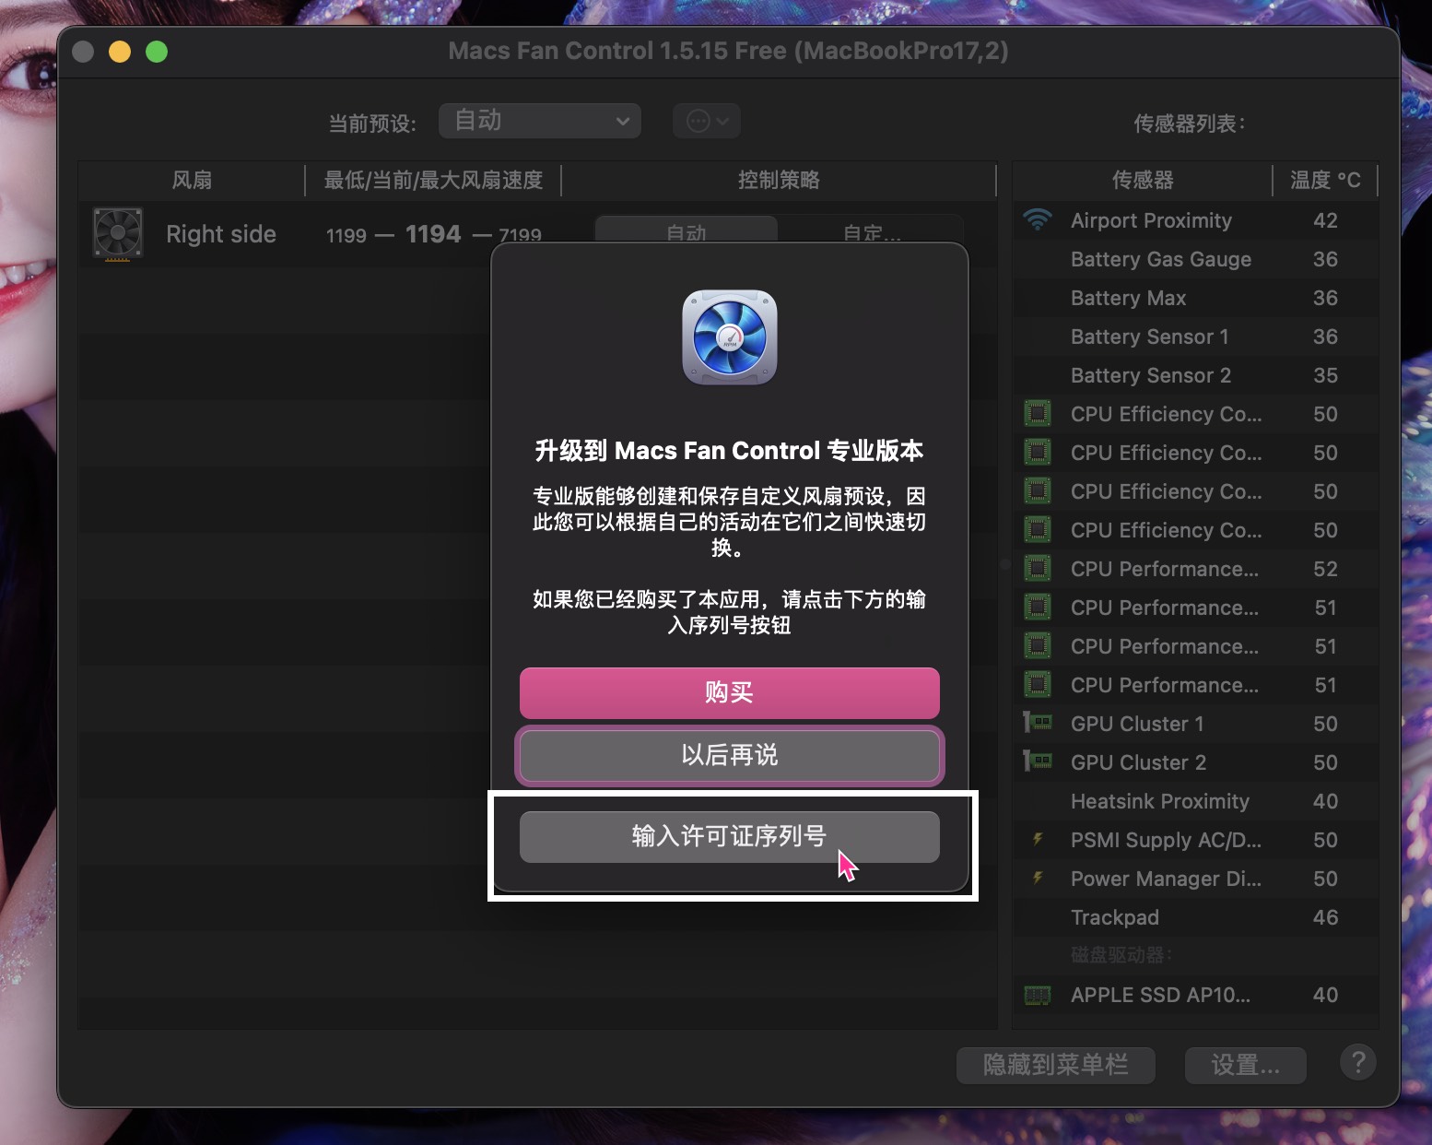Click the GPU Cluster 2 module icon
The height and width of the screenshot is (1145, 1432).
(x=1039, y=762)
